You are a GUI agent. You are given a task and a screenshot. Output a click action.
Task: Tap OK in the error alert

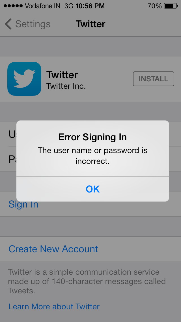[x=93, y=189]
